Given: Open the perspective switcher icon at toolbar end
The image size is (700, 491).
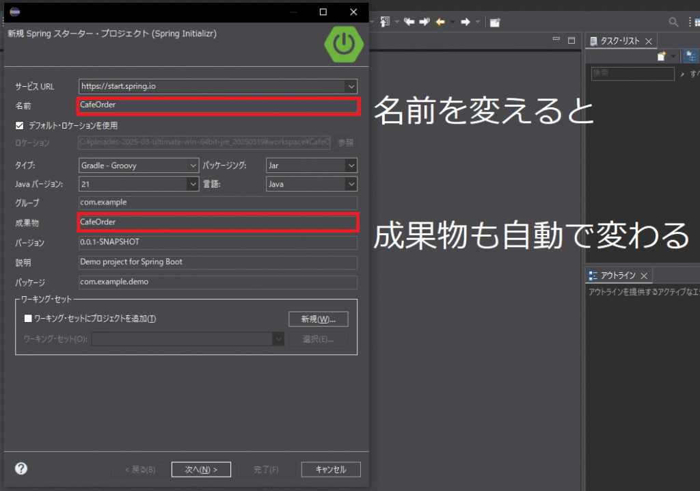Looking at the screenshot, I should click(x=697, y=22).
